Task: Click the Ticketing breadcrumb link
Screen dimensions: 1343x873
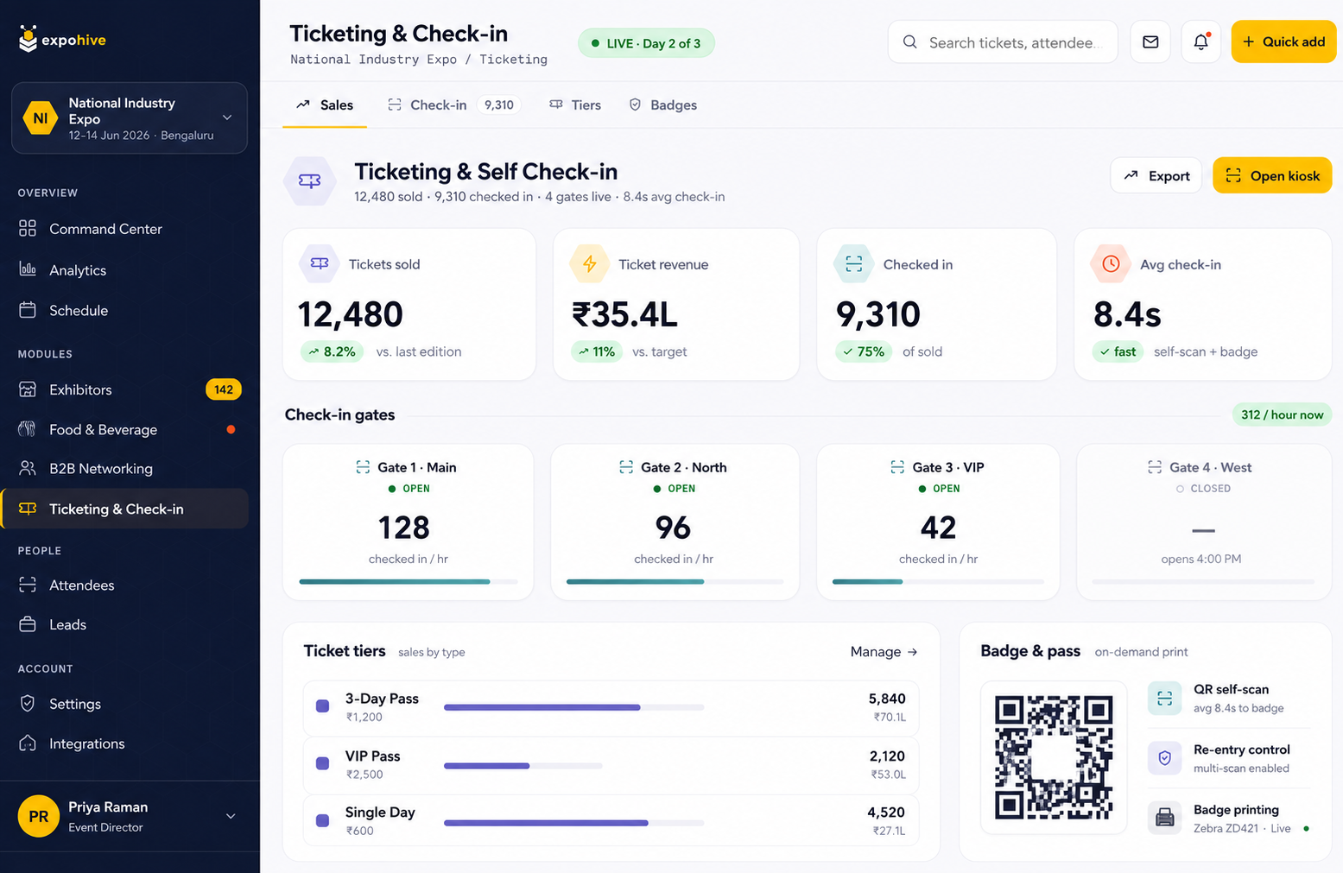Action: 513,60
